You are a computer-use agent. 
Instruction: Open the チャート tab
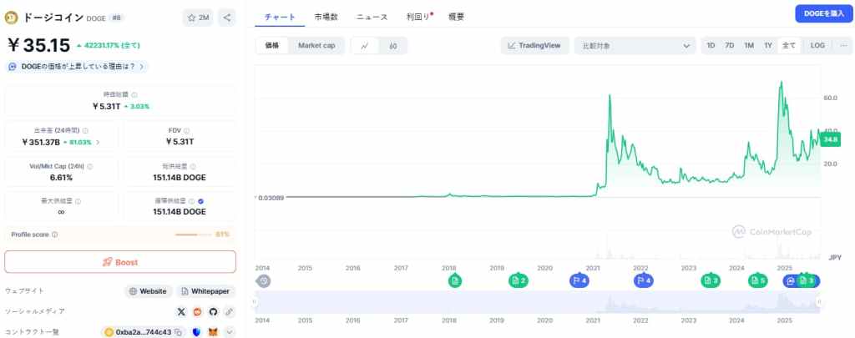[280, 17]
